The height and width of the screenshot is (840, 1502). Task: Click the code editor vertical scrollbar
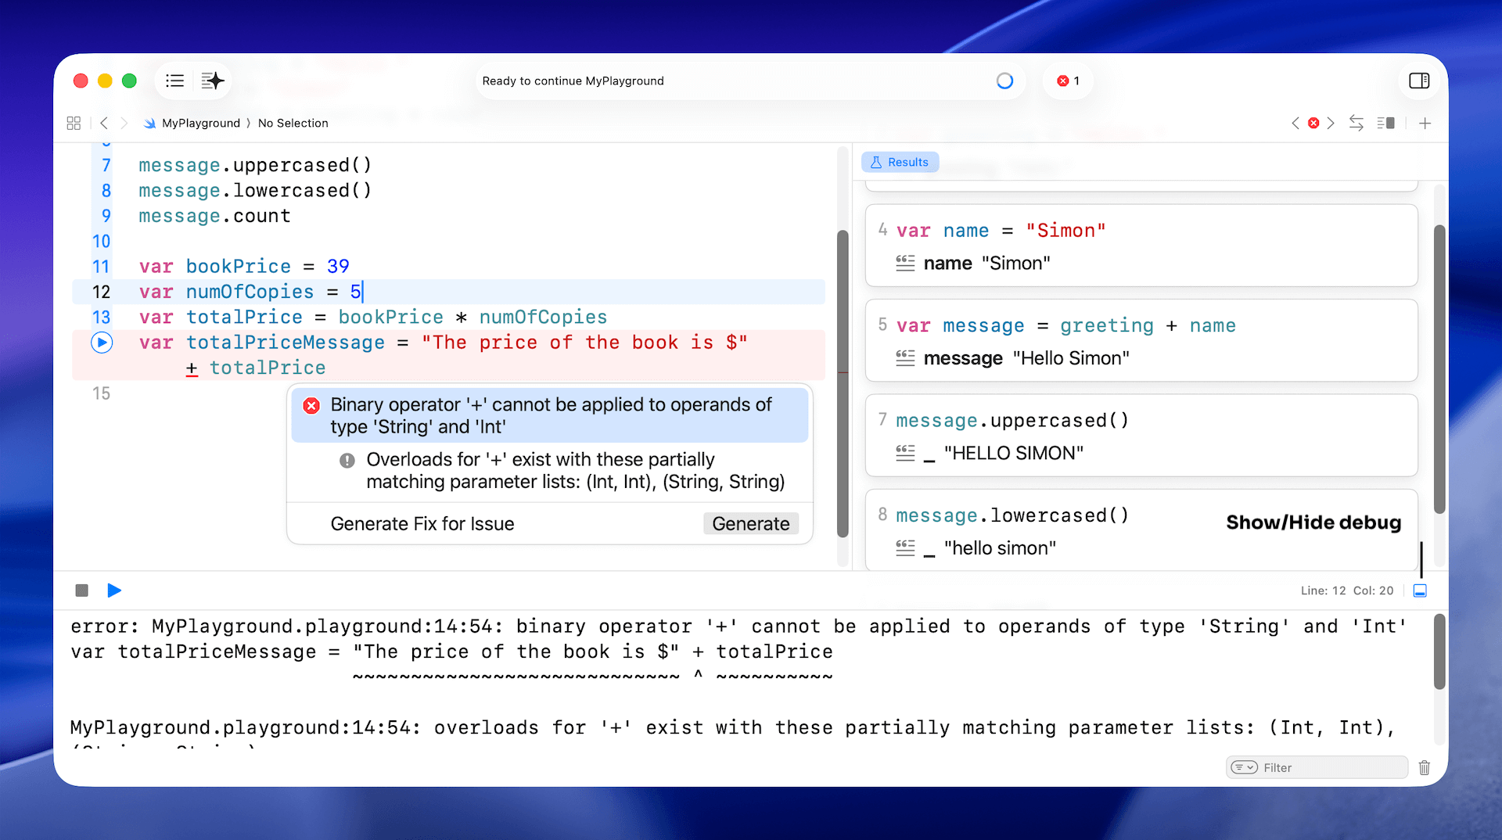point(843,383)
